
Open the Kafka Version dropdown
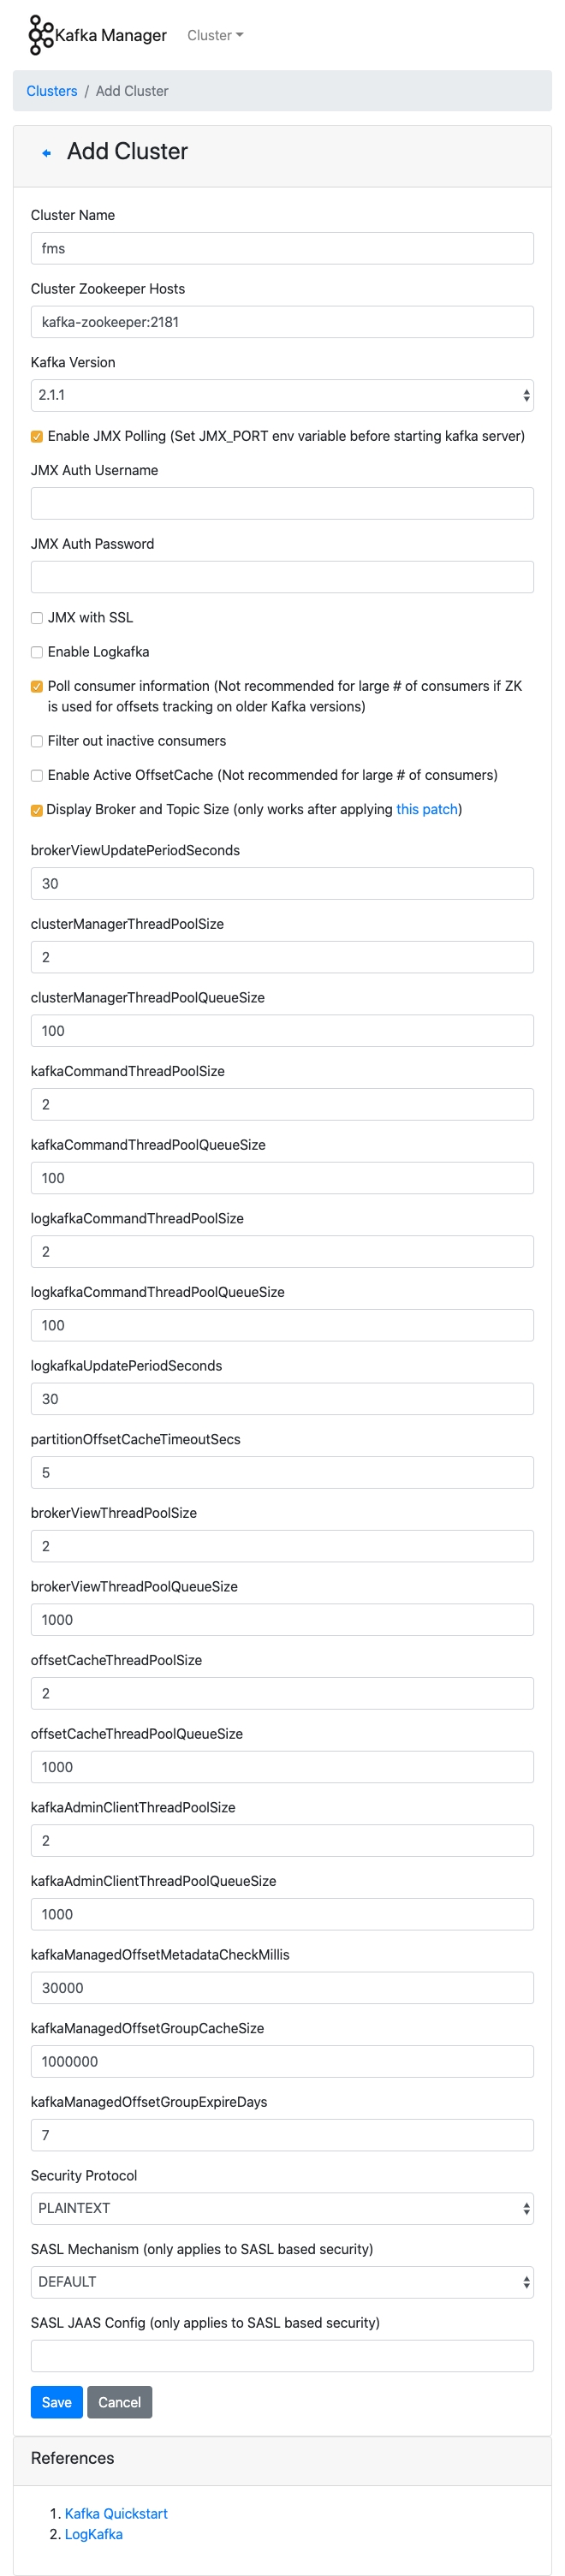[282, 395]
